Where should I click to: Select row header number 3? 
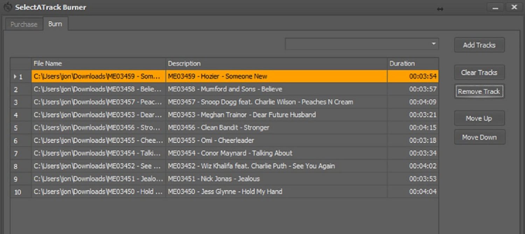[21, 102]
